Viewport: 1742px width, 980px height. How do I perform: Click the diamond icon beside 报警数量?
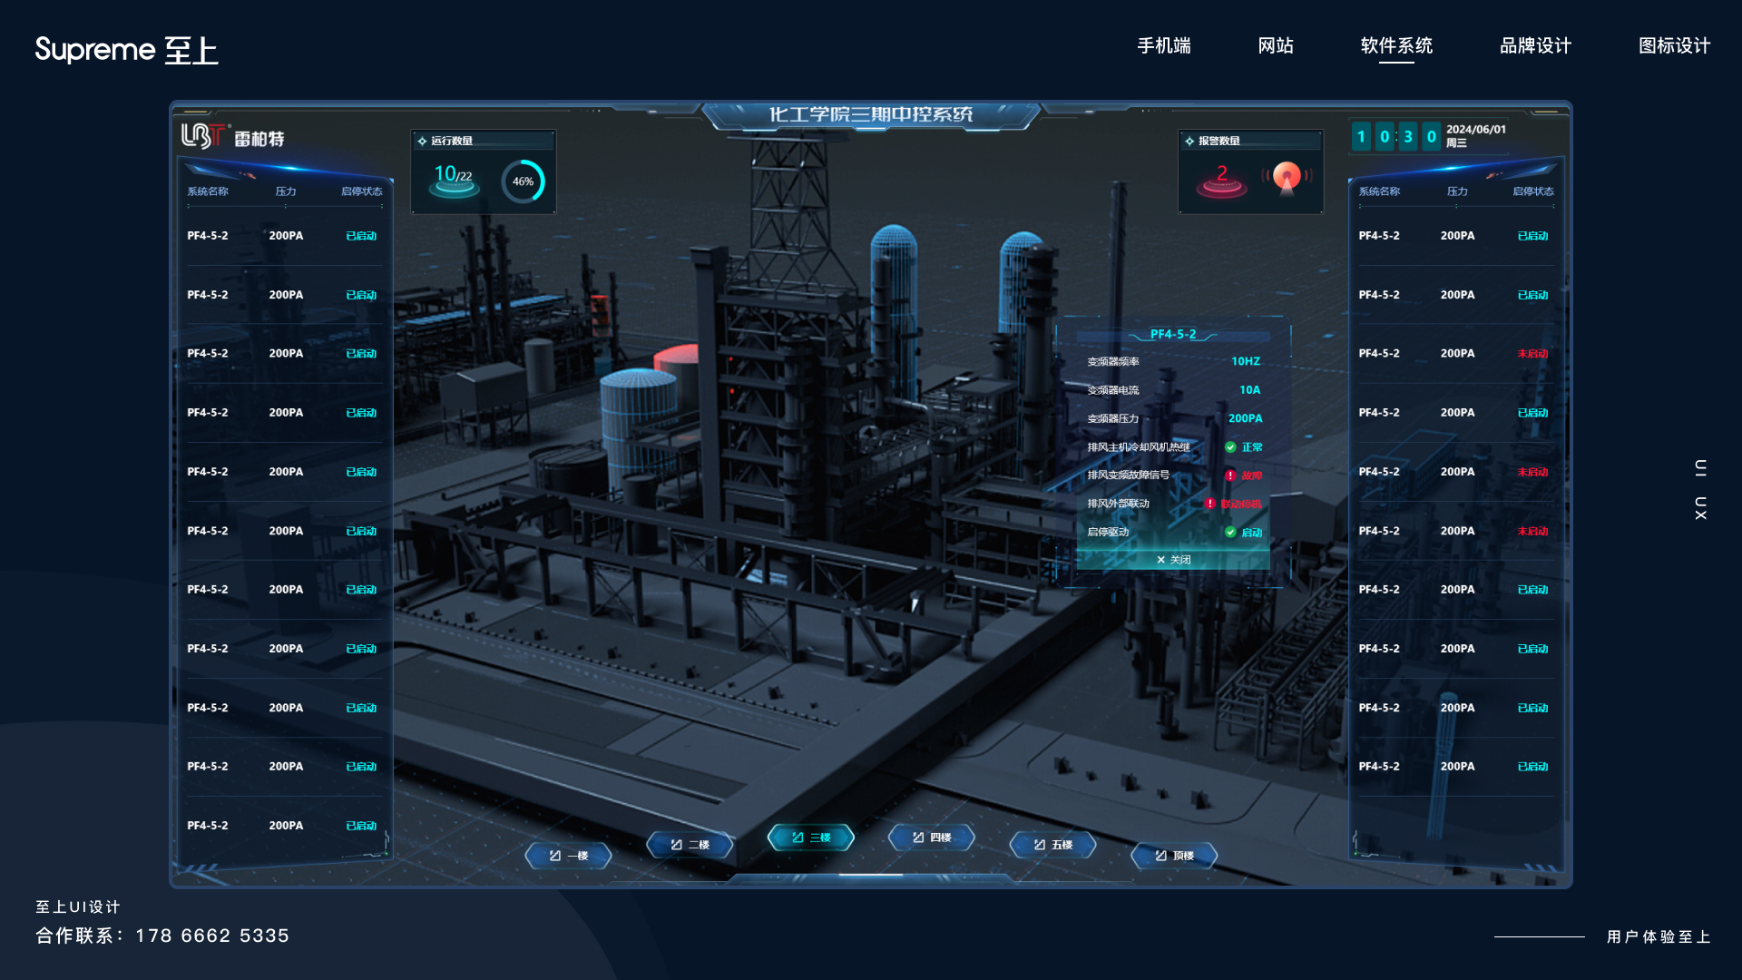[1189, 142]
